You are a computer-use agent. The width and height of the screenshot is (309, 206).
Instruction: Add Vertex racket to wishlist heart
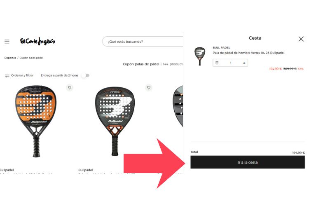point(149,87)
